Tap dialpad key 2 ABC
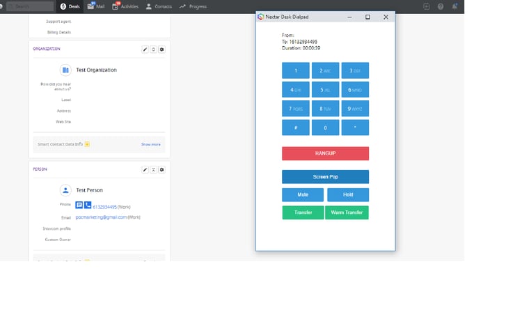This screenshot has width=522, height=326. point(325,70)
